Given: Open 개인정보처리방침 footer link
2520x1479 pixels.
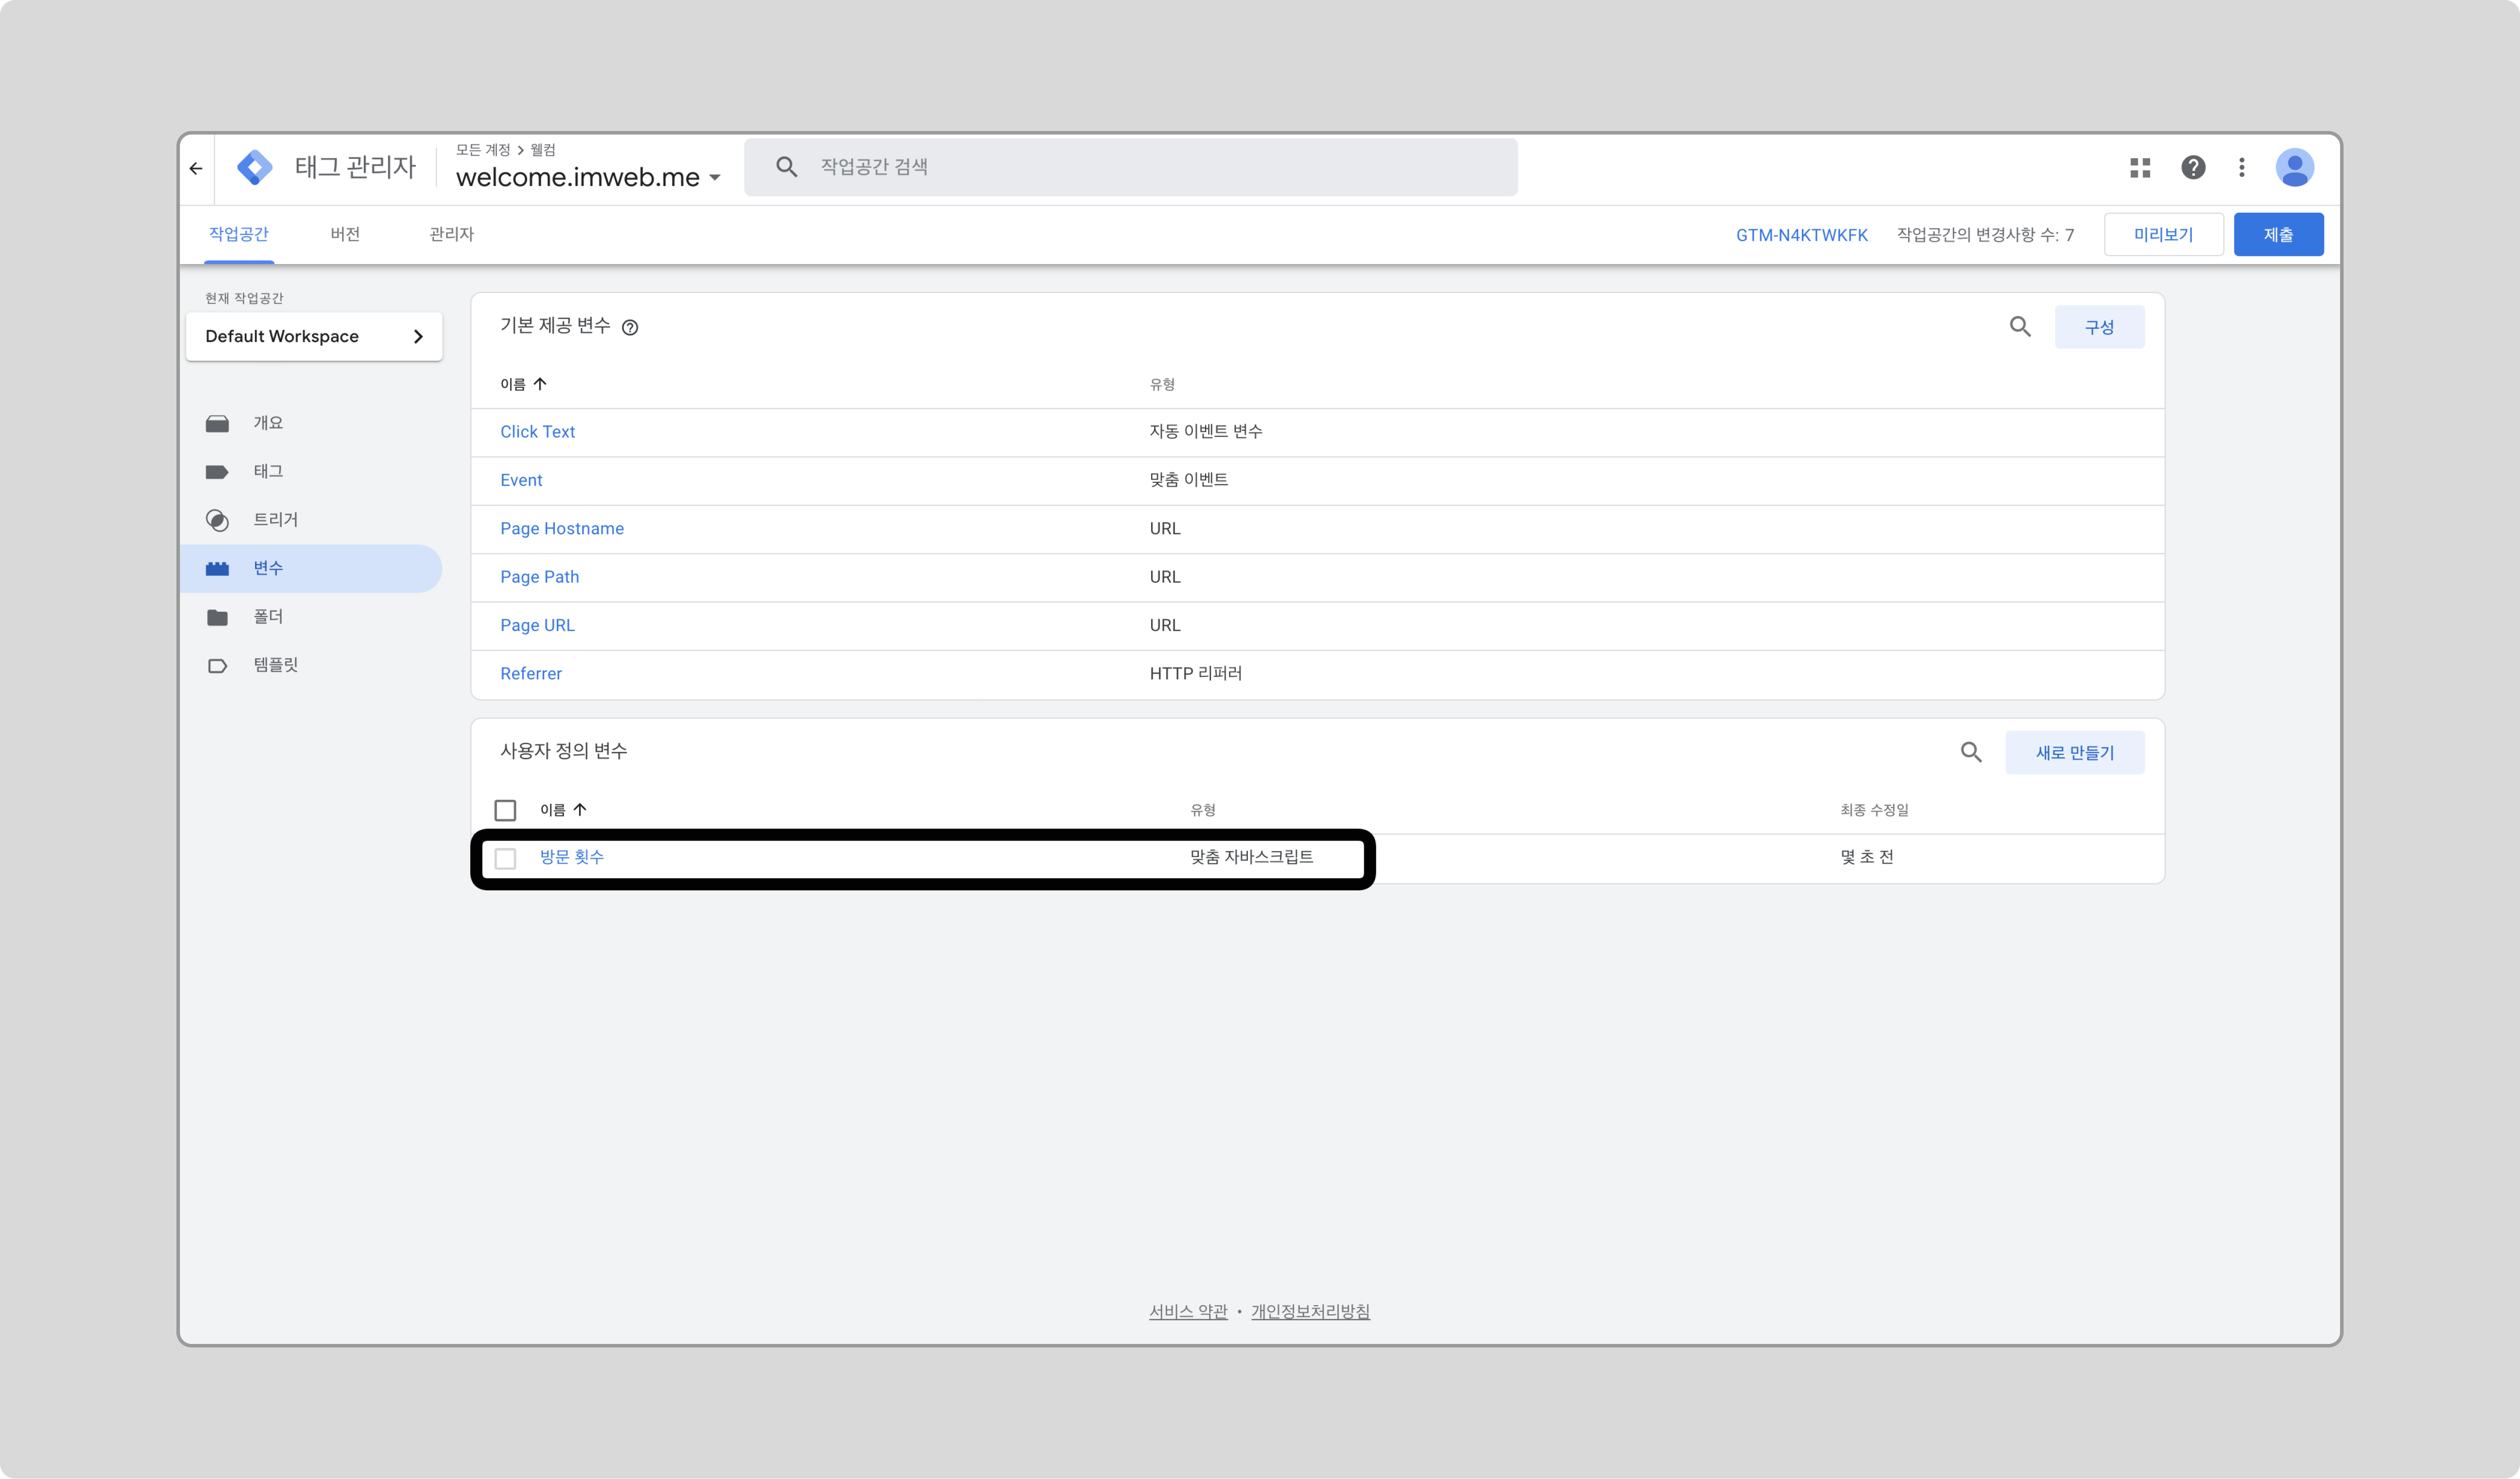Looking at the screenshot, I should coord(1310,1311).
